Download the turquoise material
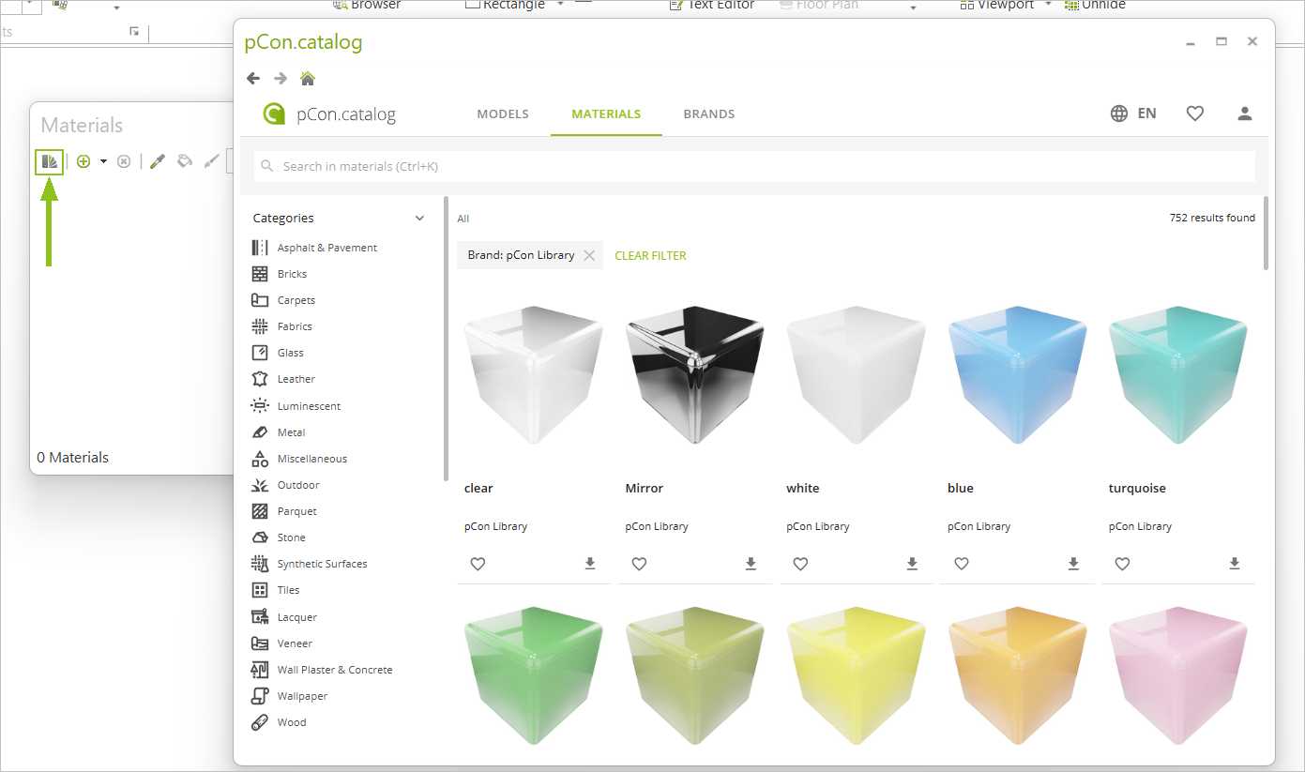 (1235, 564)
